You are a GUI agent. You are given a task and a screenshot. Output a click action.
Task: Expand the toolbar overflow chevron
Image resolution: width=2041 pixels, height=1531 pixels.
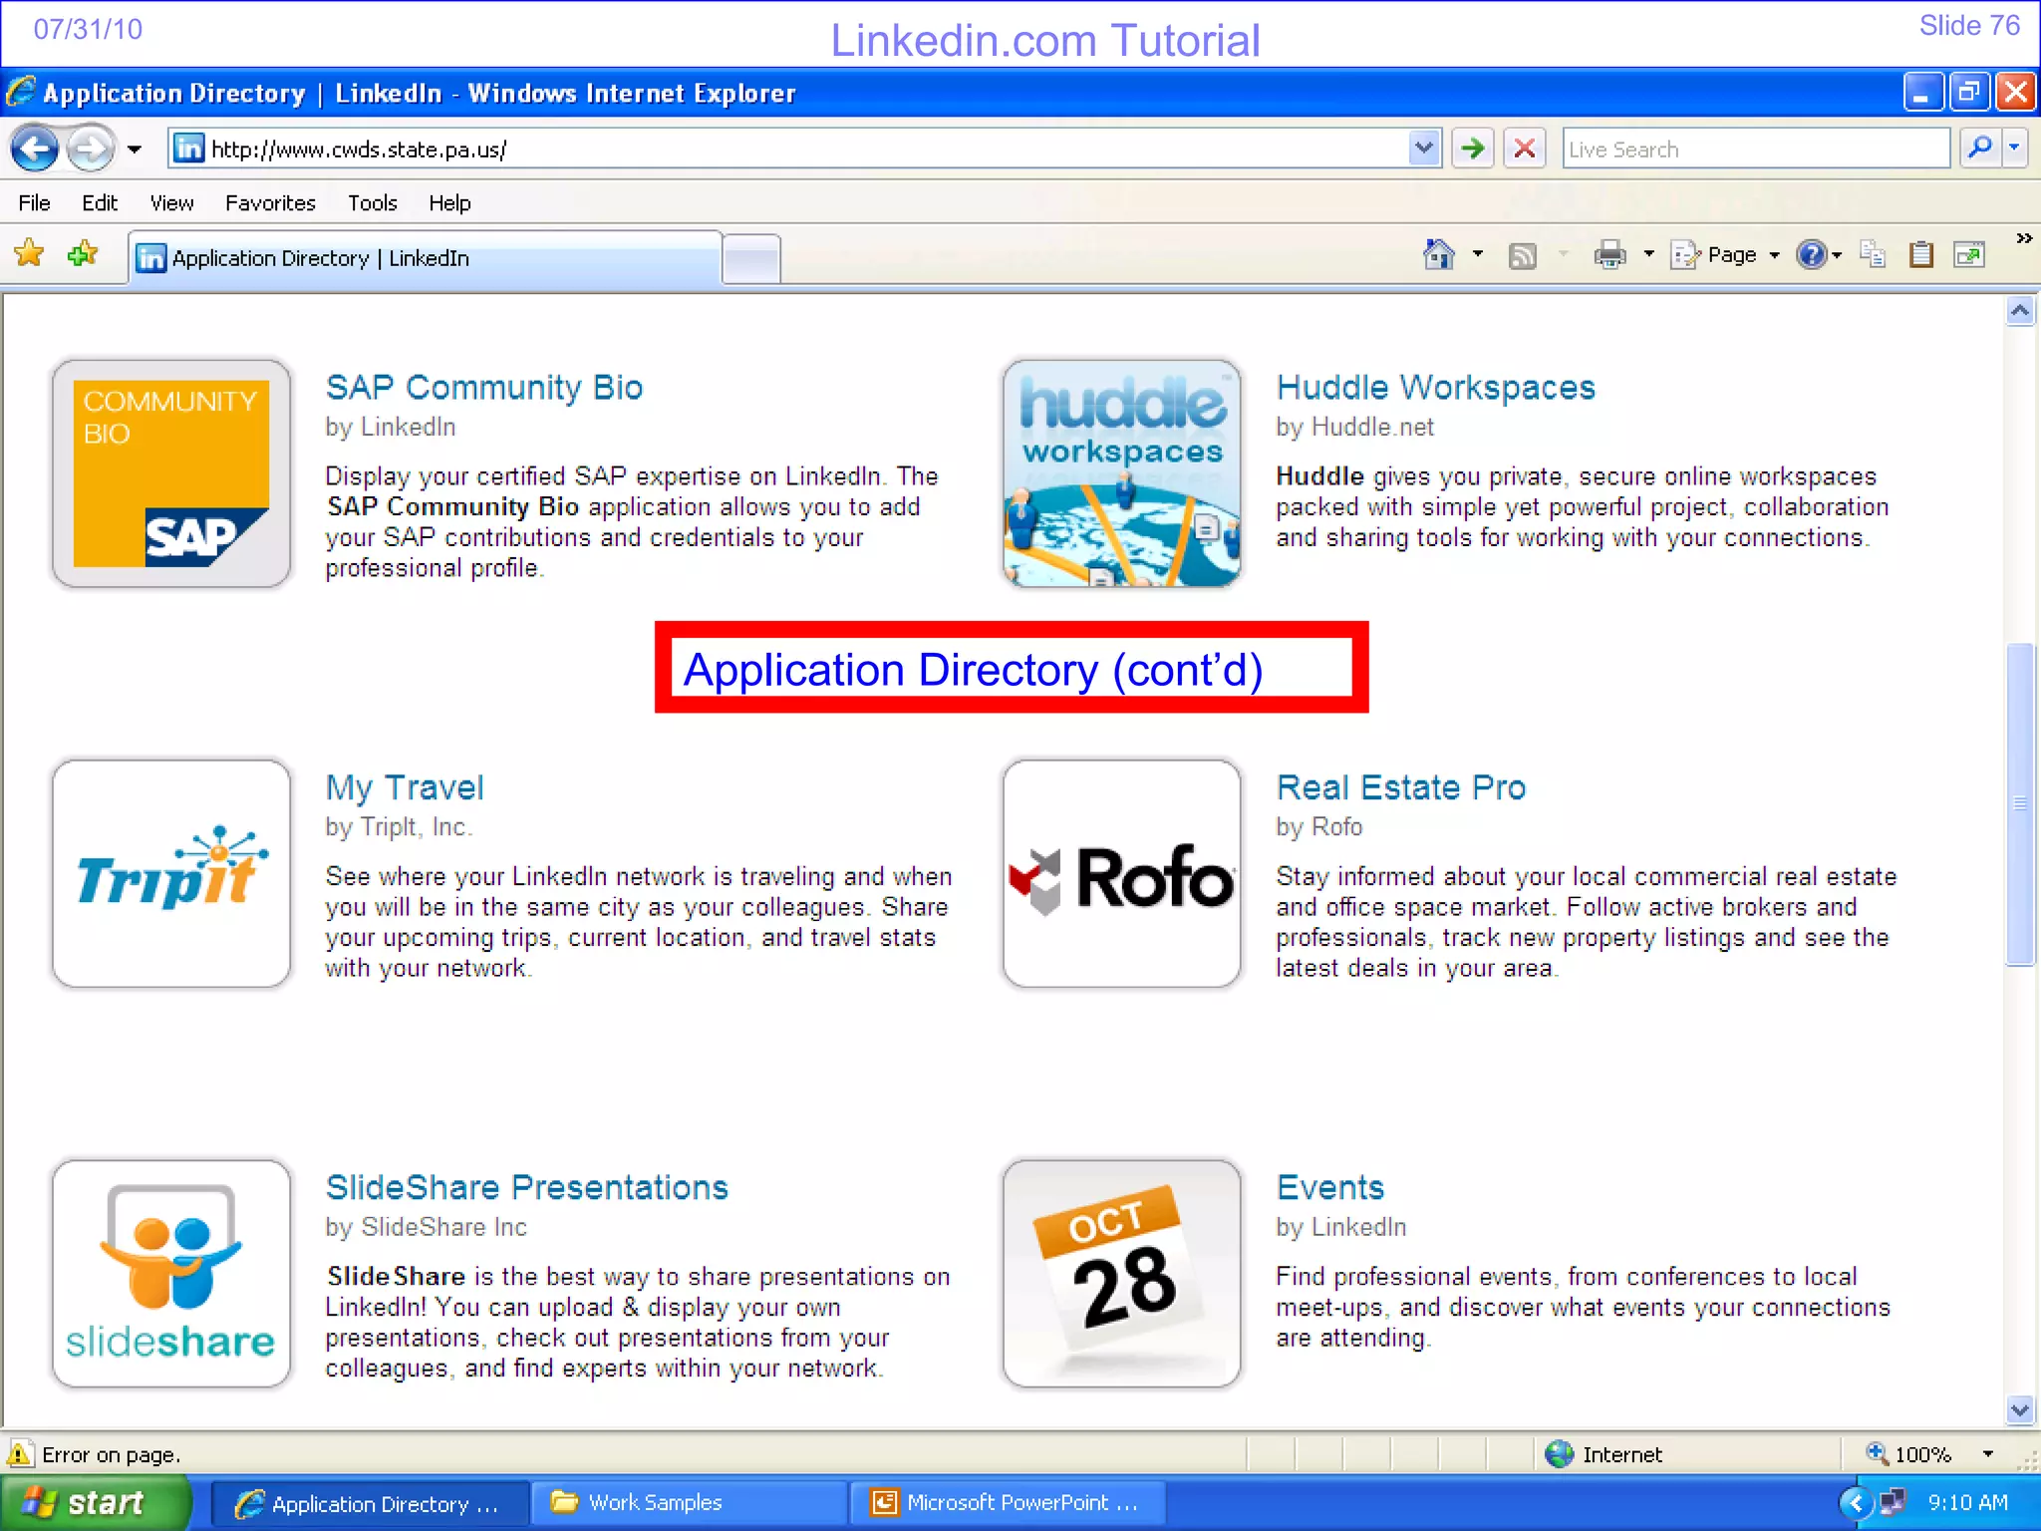tap(2024, 238)
